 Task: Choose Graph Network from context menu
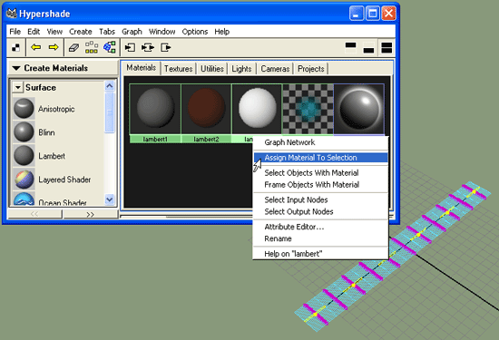[x=321, y=142]
